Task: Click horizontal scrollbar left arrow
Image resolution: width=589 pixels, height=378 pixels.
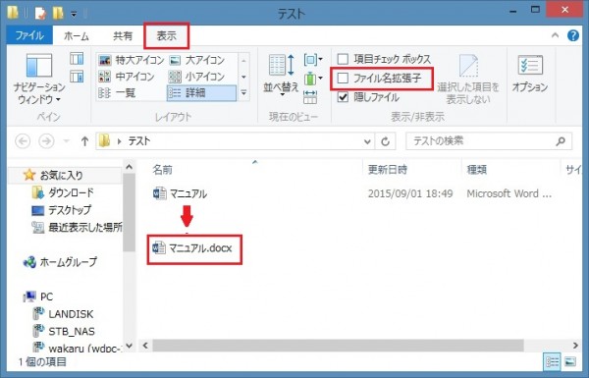Action: (145, 345)
